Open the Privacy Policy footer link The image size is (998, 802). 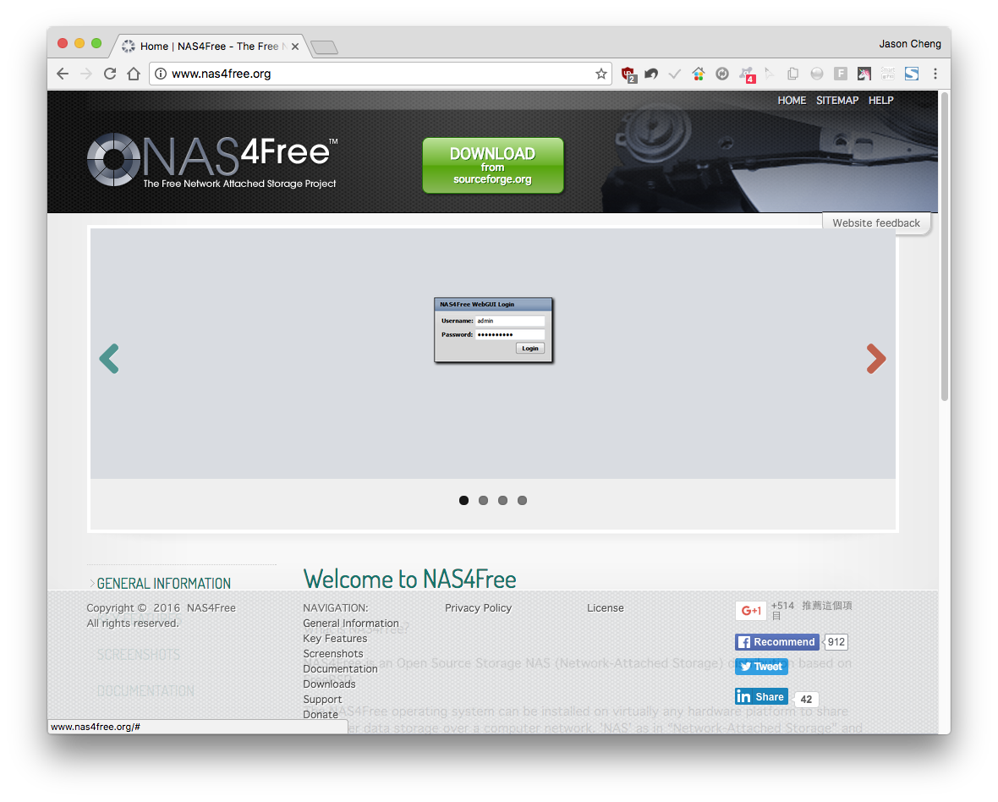click(x=478, y=608)
